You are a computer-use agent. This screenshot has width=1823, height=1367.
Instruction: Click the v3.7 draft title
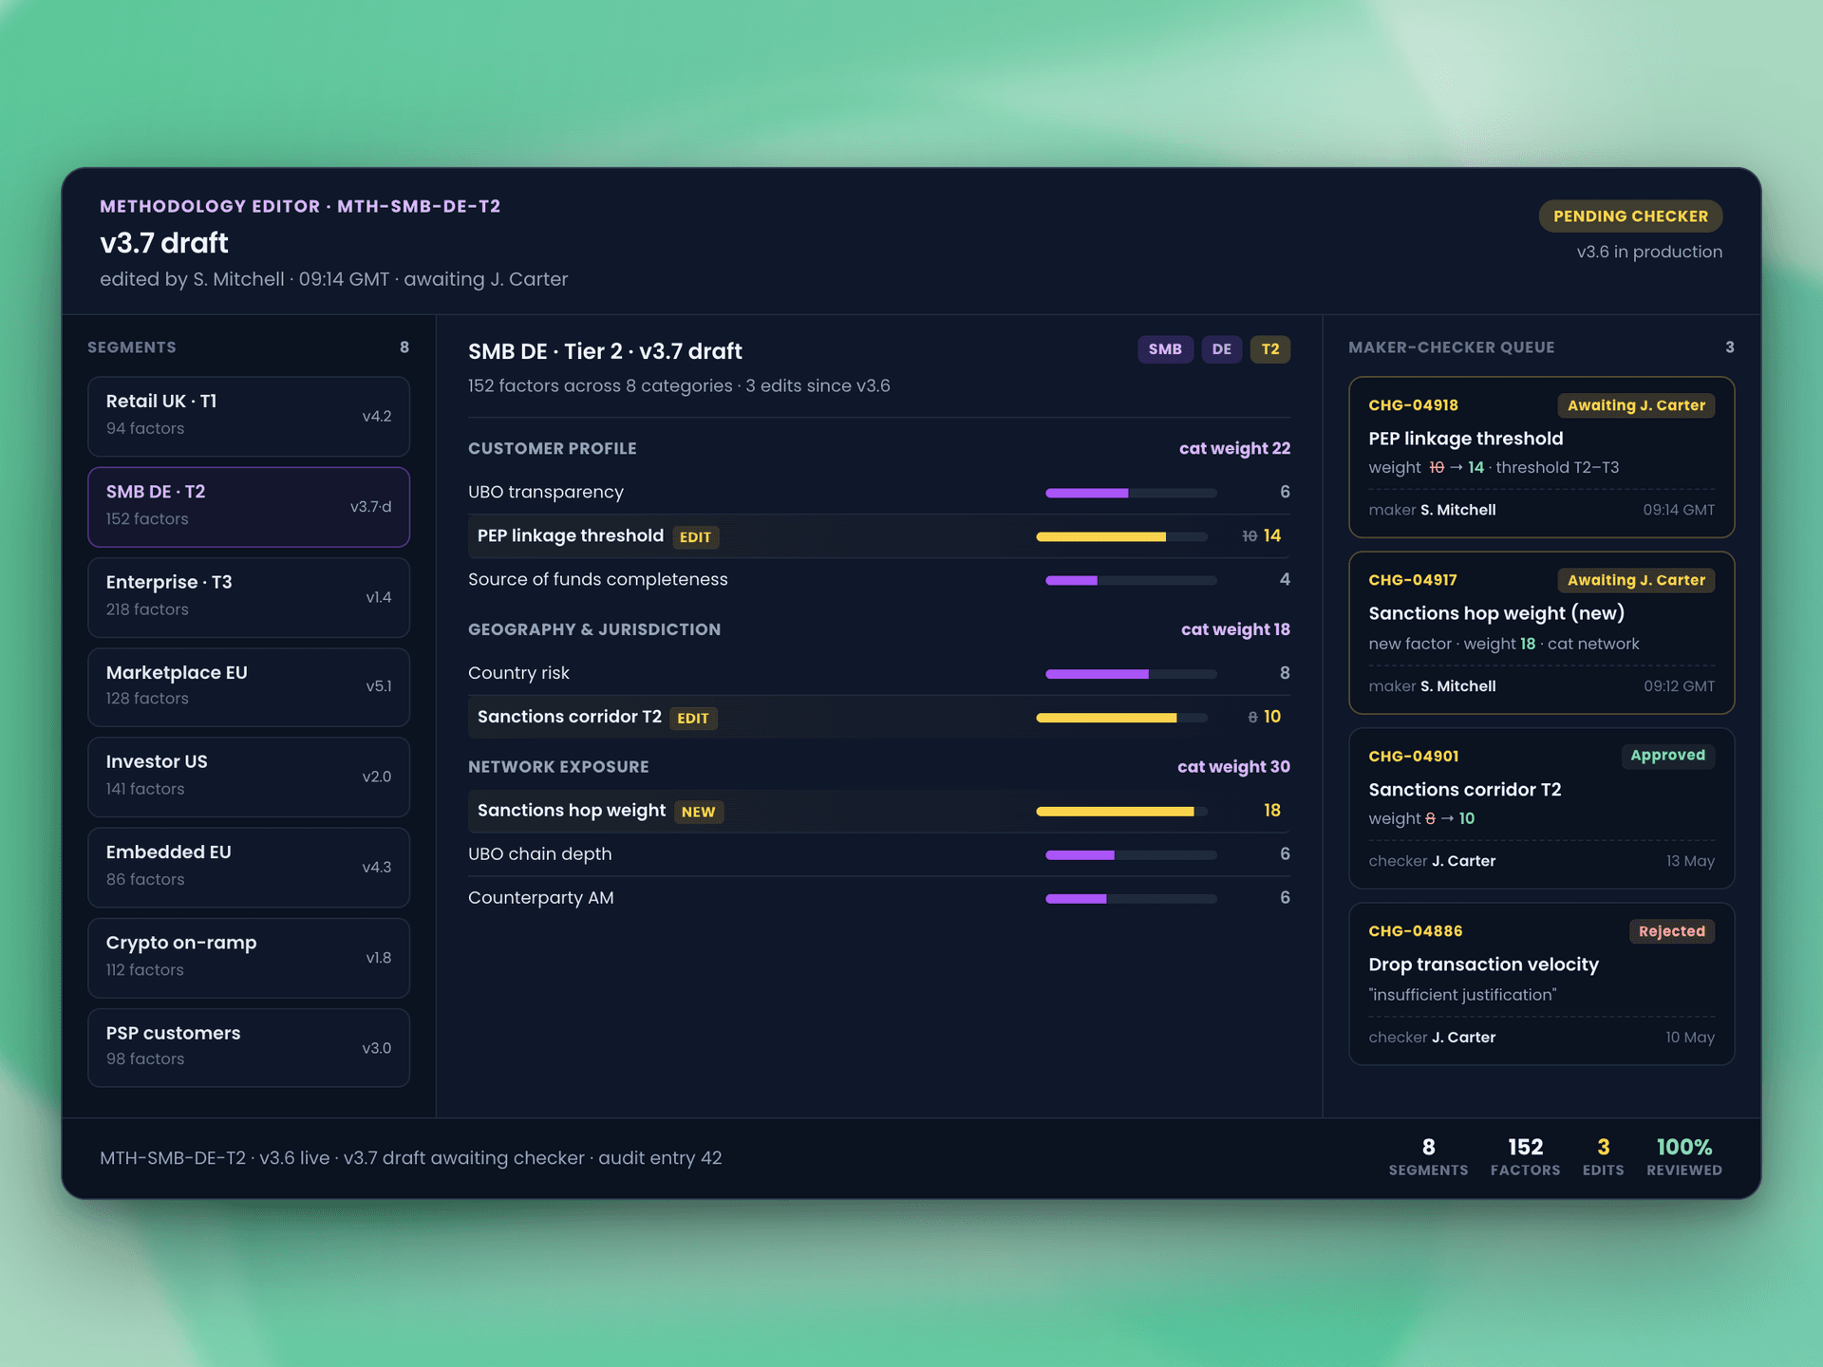tap(164, 243)
